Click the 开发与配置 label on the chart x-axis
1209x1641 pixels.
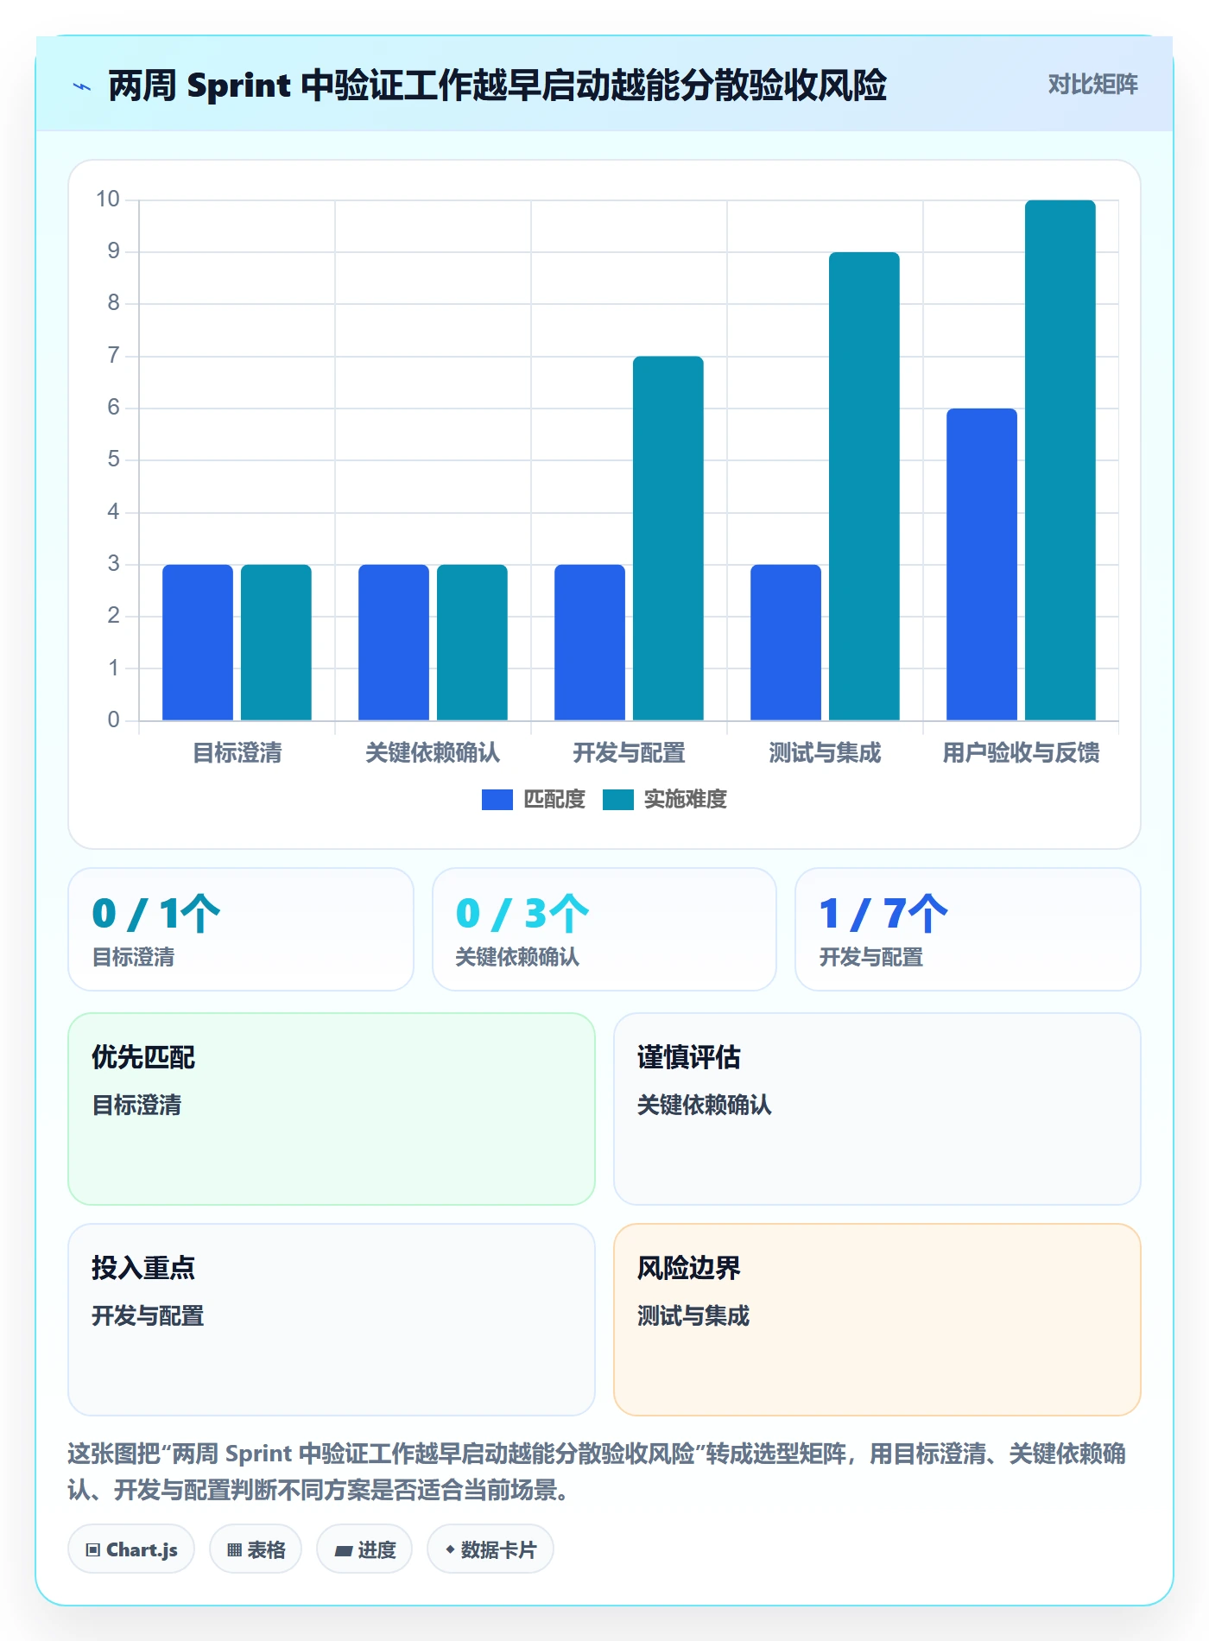click(x=630, y=753)
